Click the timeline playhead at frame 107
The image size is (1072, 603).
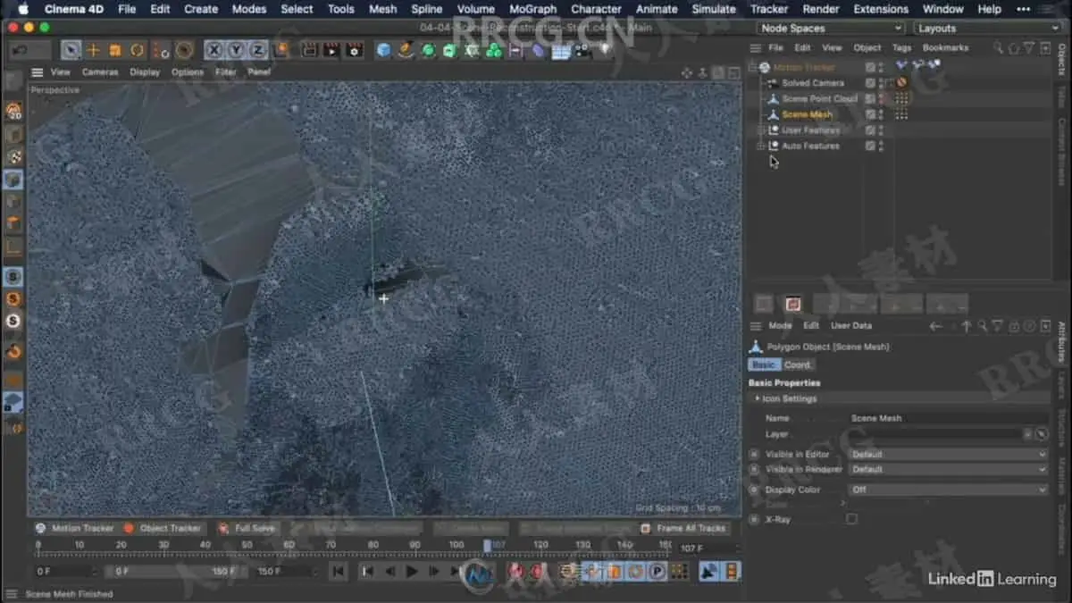point(488,545)
